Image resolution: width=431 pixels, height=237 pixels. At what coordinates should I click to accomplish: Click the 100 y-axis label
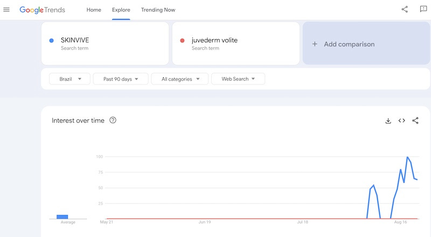[x=99, y=156]
